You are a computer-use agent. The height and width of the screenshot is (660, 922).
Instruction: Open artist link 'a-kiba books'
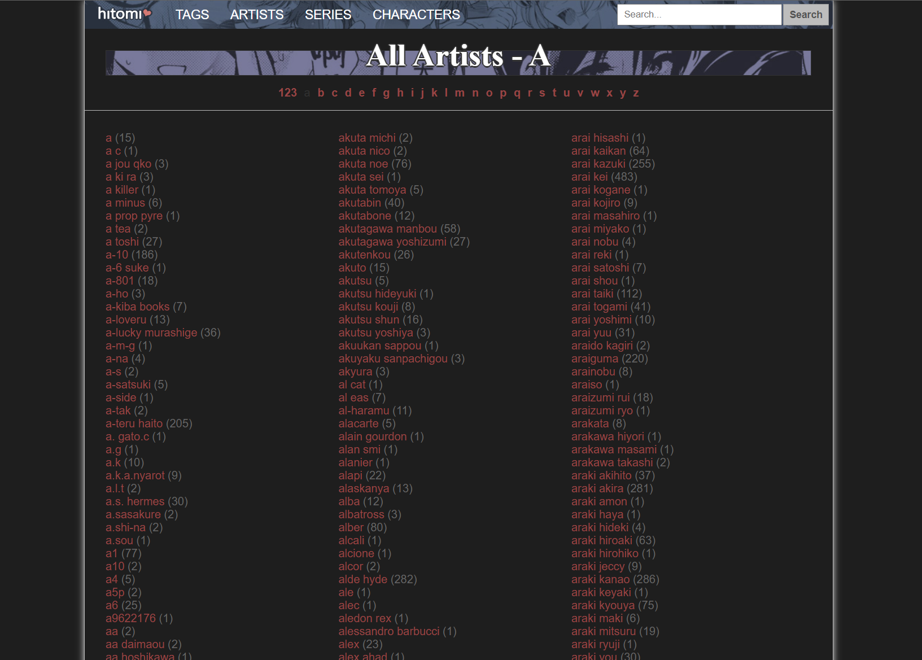pyautogui.click(x=138, y=307)
